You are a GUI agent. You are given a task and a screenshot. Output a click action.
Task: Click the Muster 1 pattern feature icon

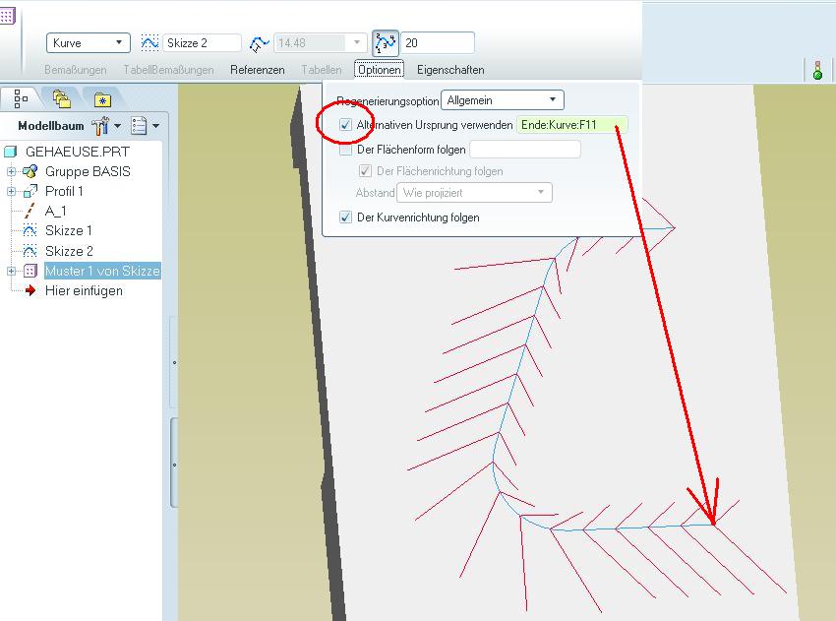click(30, 271)
